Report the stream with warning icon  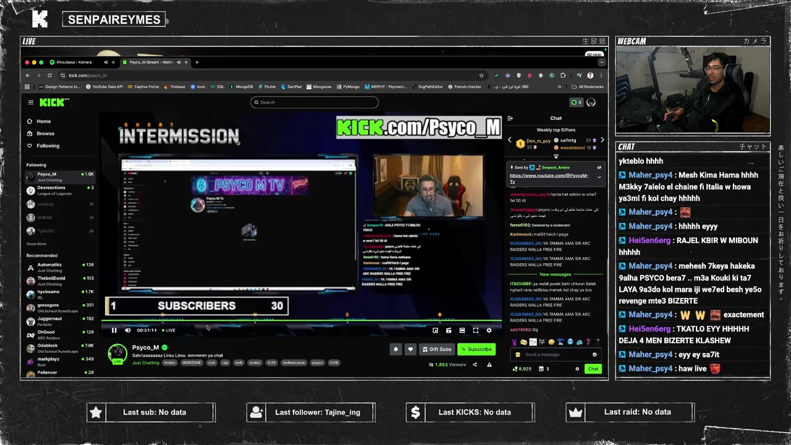pyautogui.click(x=489, y=365)
